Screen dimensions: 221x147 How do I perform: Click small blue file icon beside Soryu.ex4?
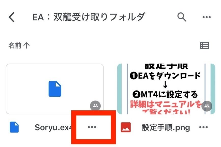coord(14,127)
